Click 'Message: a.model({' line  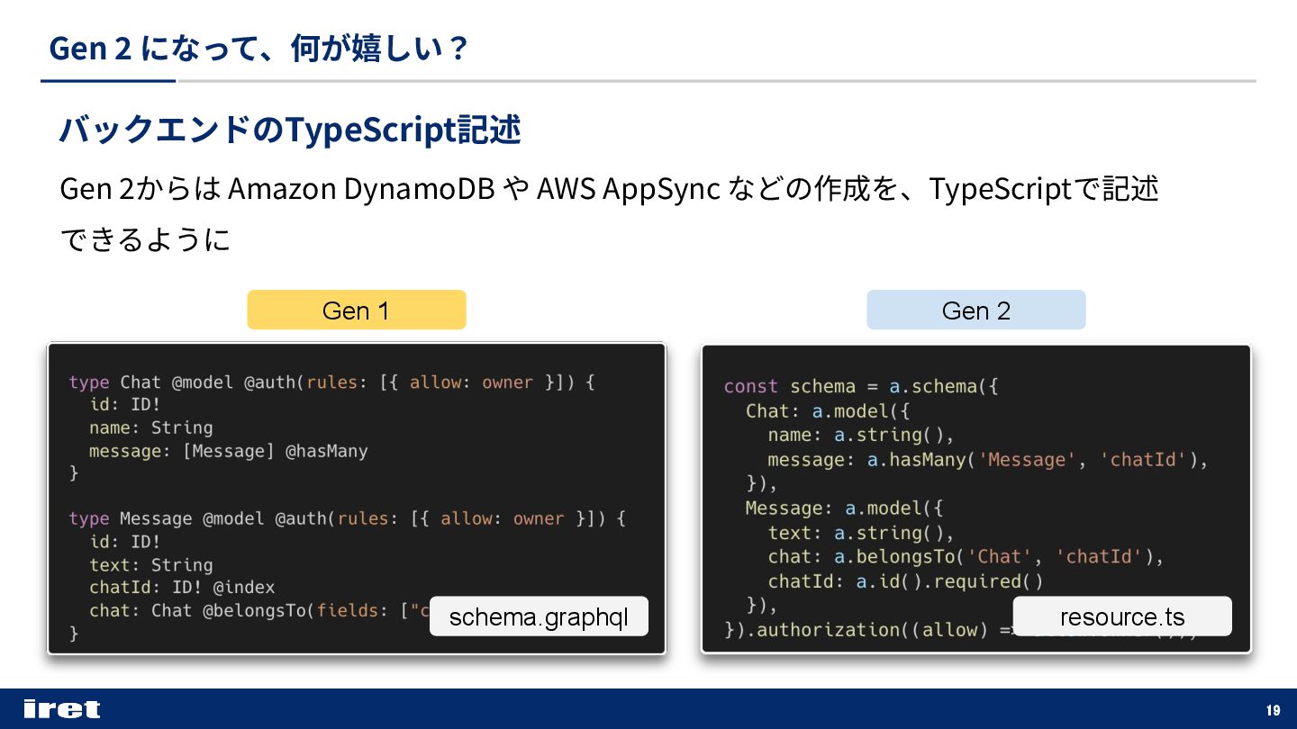pos(844,508)
